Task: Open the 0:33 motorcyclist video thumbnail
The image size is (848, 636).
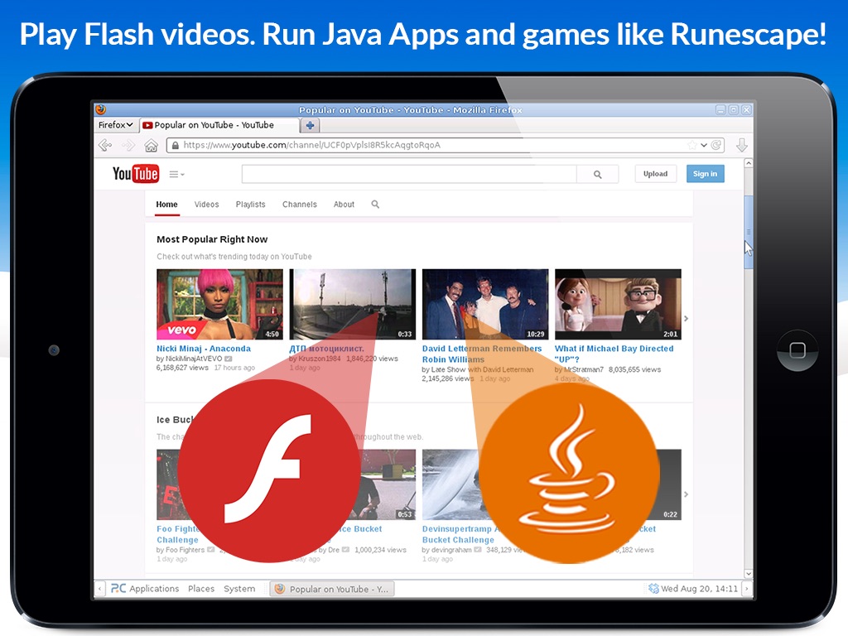Action: (353, 305)
